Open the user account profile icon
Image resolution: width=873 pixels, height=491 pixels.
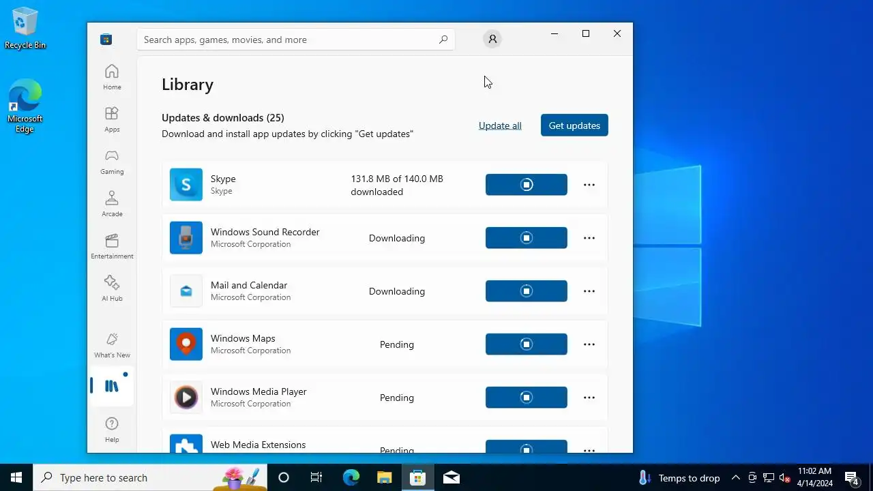pos(492,40)
